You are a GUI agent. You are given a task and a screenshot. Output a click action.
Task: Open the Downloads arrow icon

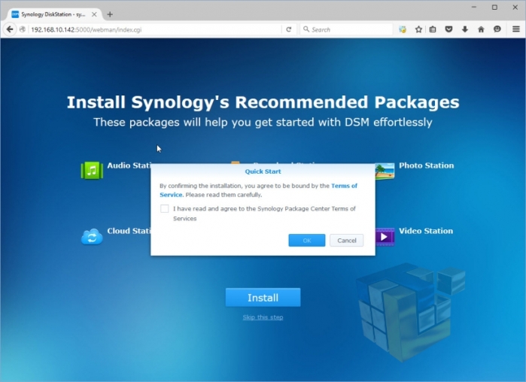coord(465,29)
